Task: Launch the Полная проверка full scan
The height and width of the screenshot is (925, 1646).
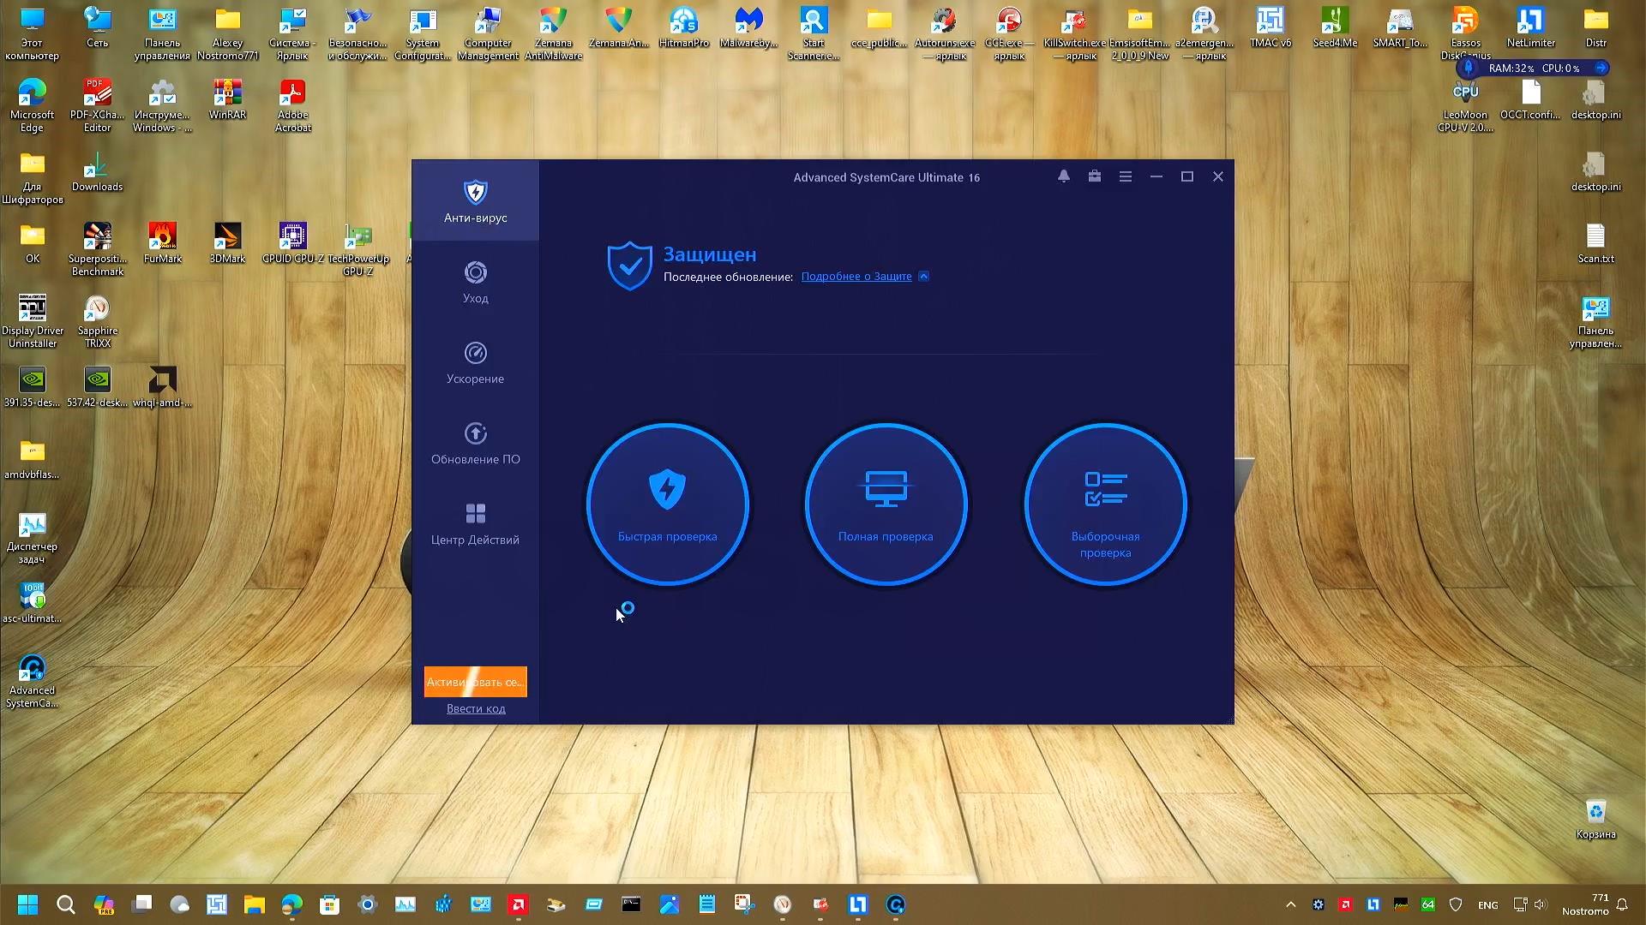Action: [886, 504]
